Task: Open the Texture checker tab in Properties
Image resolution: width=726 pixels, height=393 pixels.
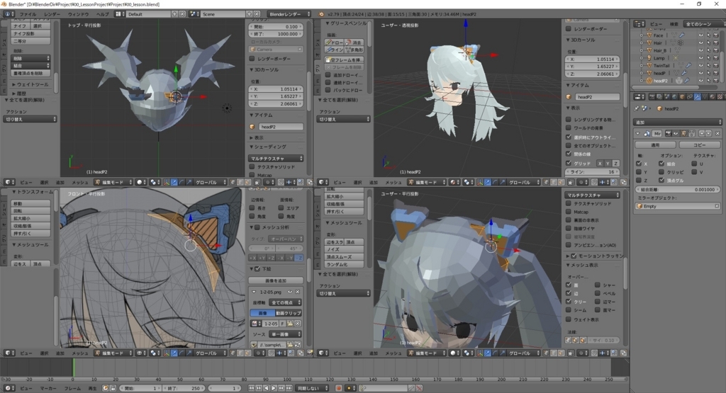Action: pos(720,96)
